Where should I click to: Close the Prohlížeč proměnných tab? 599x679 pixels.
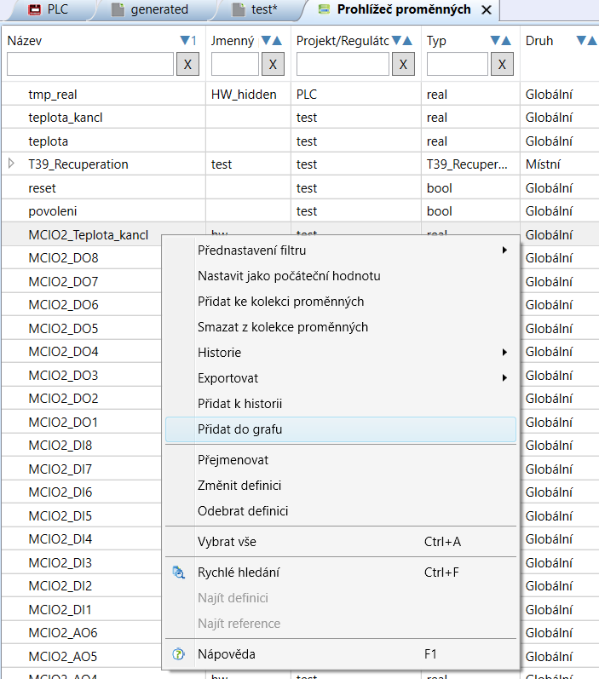487,10
